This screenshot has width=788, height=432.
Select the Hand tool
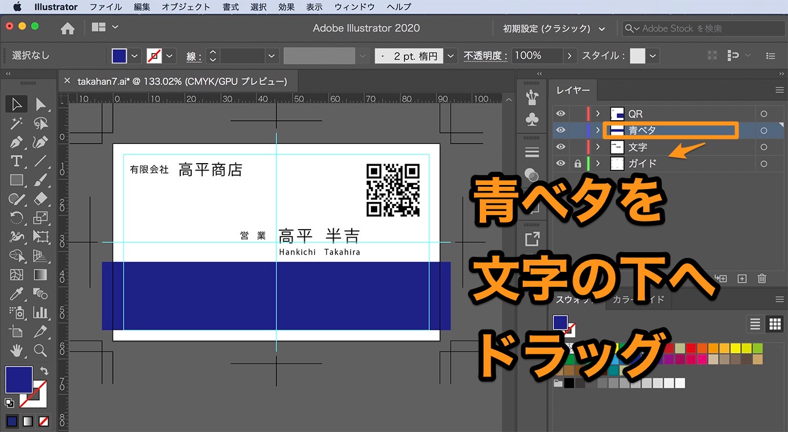pos(16,350)
